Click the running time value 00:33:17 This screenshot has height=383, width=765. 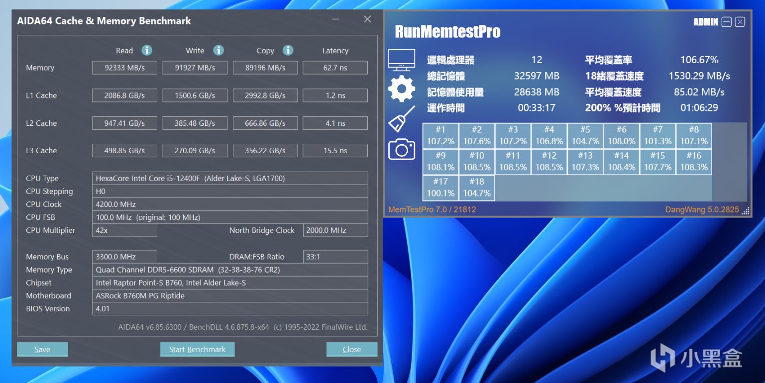537,107
